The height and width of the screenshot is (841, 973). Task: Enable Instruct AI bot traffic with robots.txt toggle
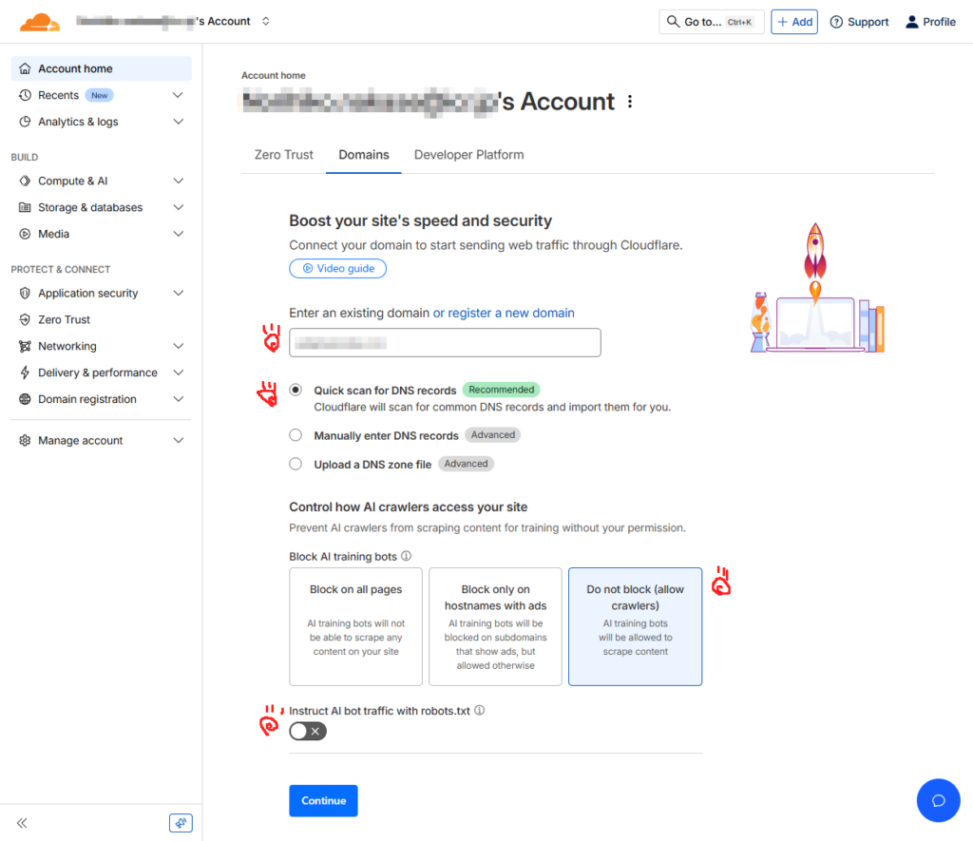307,731
